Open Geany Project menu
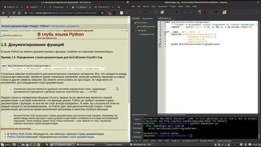 pos(173,7)
